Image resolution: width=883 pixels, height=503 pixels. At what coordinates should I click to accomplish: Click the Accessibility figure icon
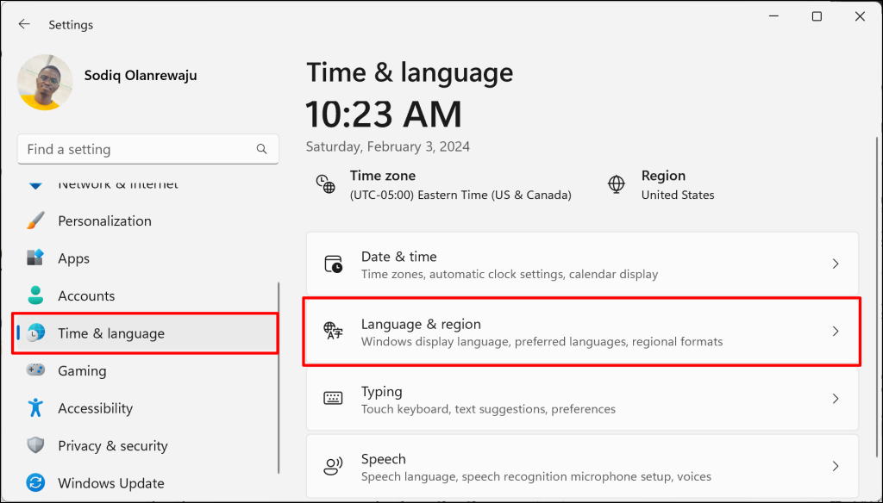[35, 408]
